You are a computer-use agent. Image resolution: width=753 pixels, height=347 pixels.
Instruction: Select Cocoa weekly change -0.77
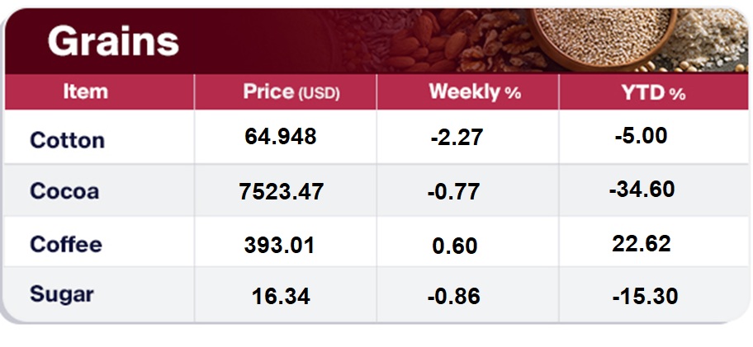457,193
